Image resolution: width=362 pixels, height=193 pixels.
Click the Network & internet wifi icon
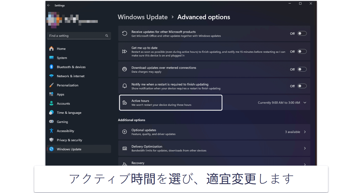coord(51,76)
